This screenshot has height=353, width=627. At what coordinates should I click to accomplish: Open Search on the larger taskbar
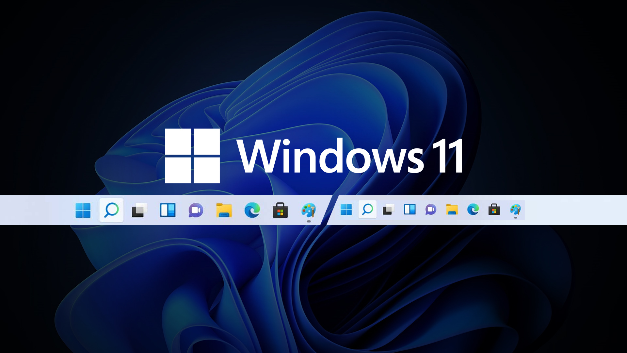pos(111,210)
